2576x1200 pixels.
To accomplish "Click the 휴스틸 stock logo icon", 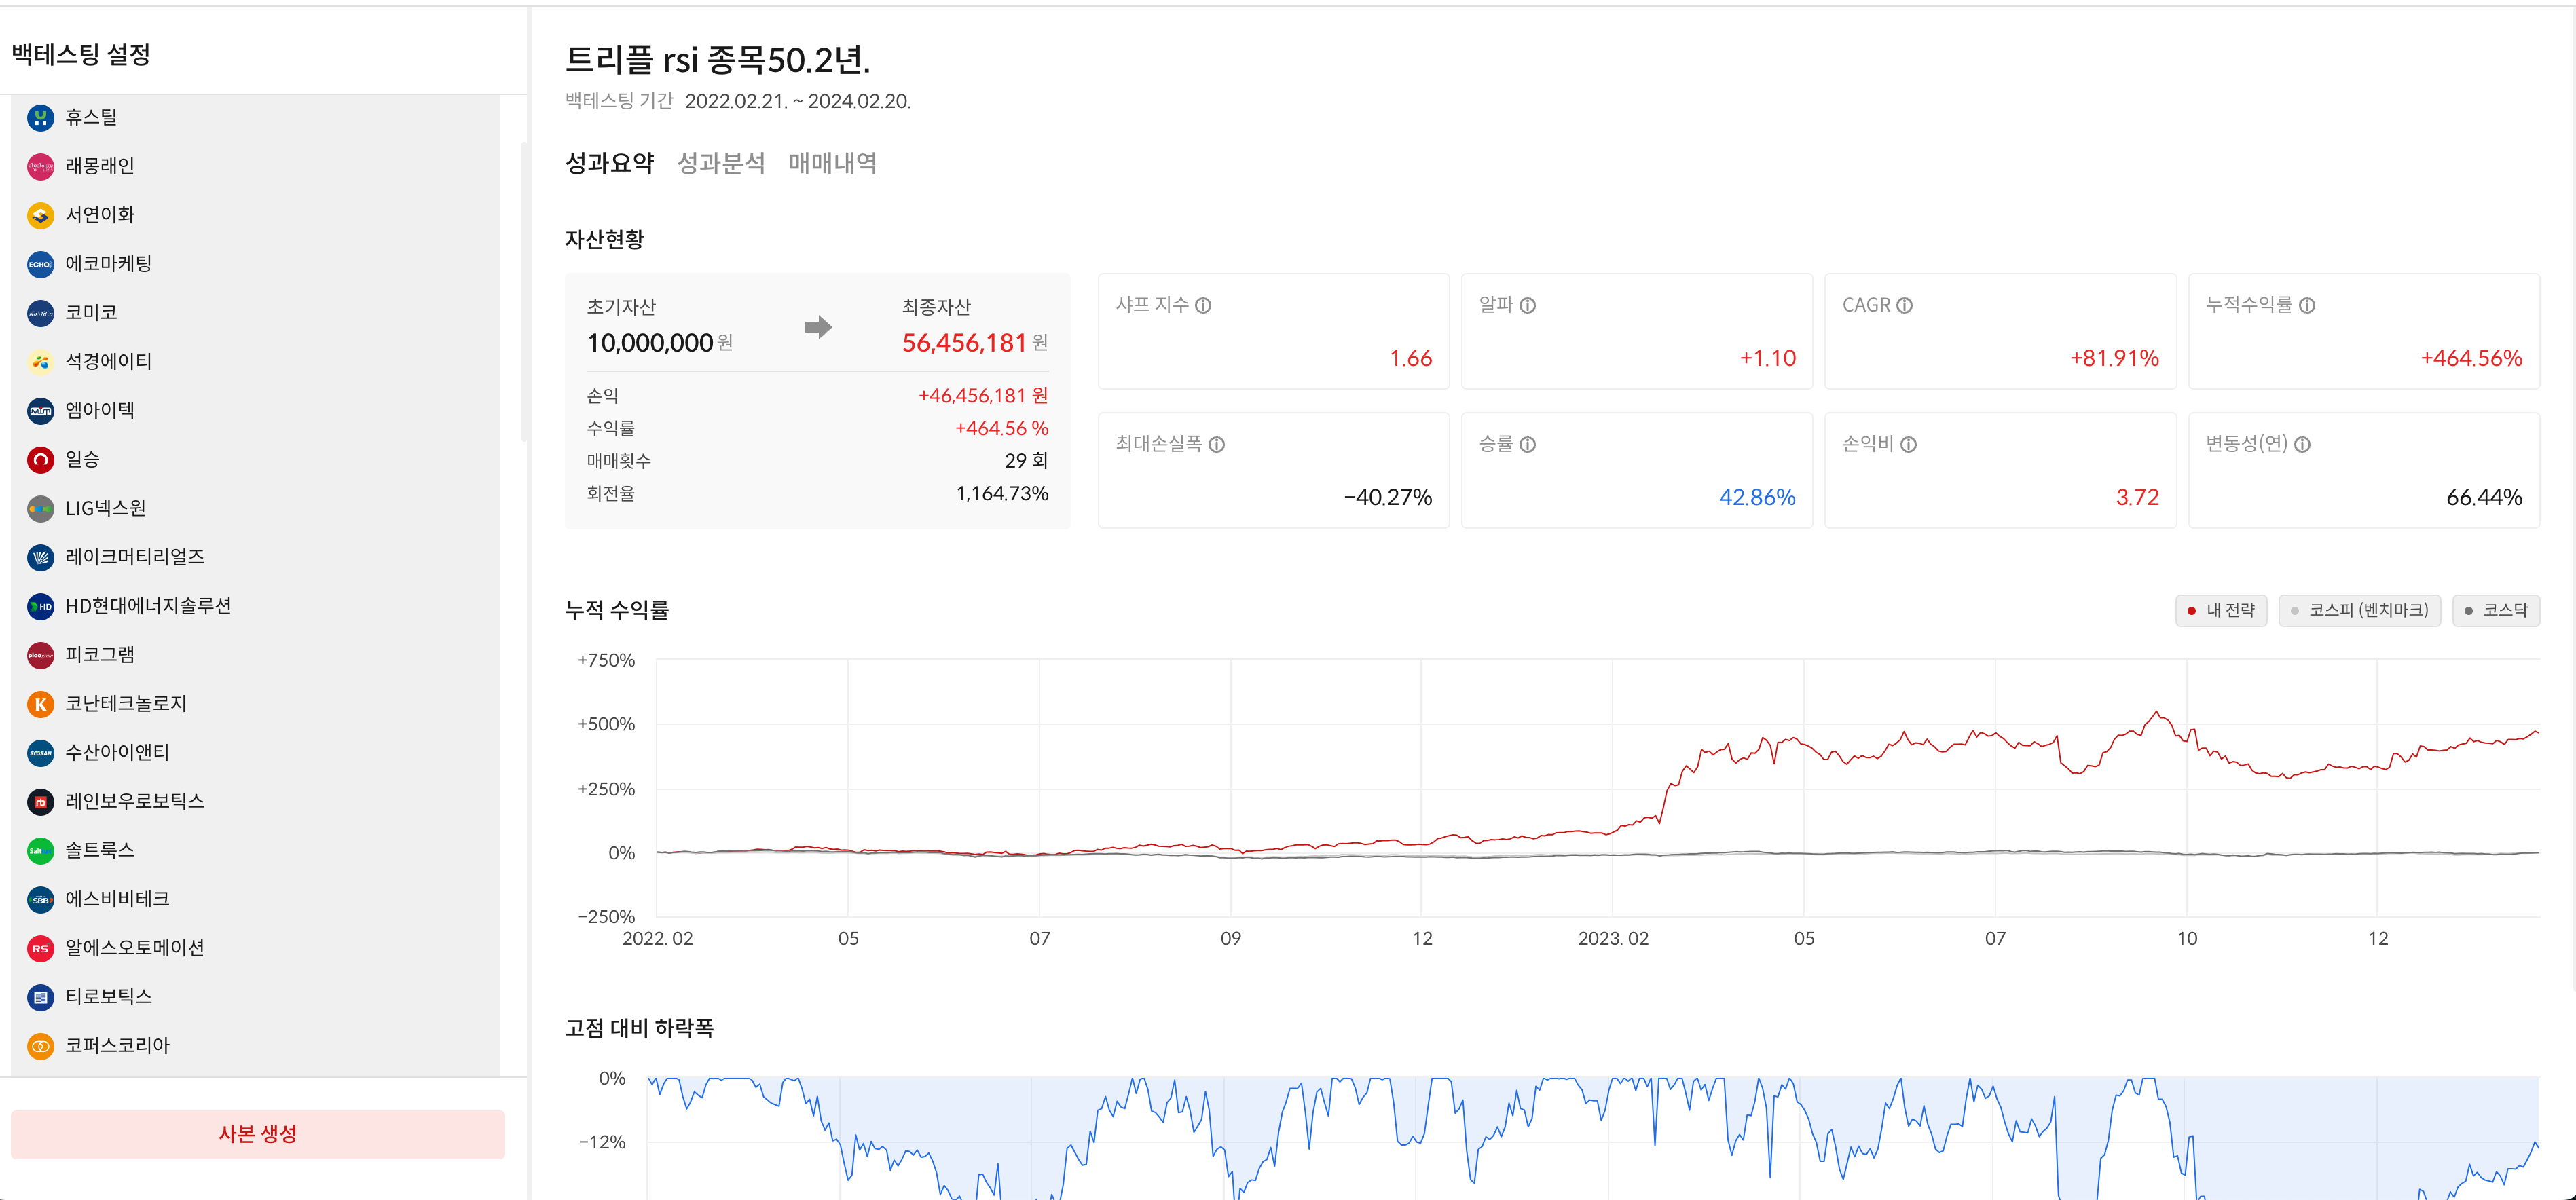I will pyautogui.click(x=40, y=118).
